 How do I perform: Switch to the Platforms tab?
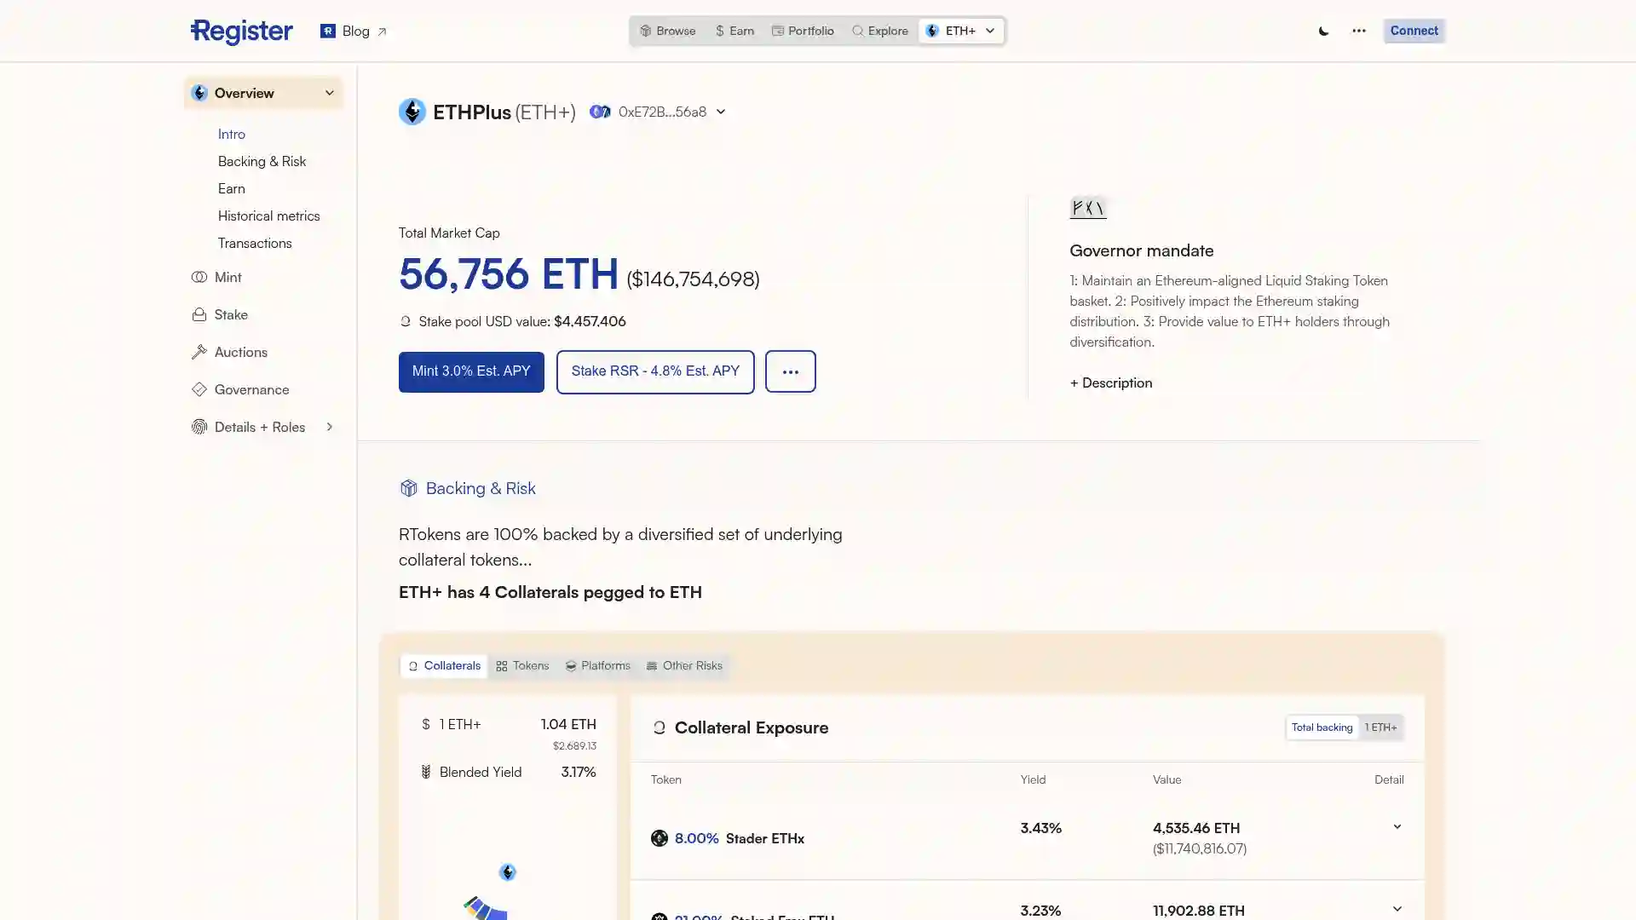coord(597,666)
